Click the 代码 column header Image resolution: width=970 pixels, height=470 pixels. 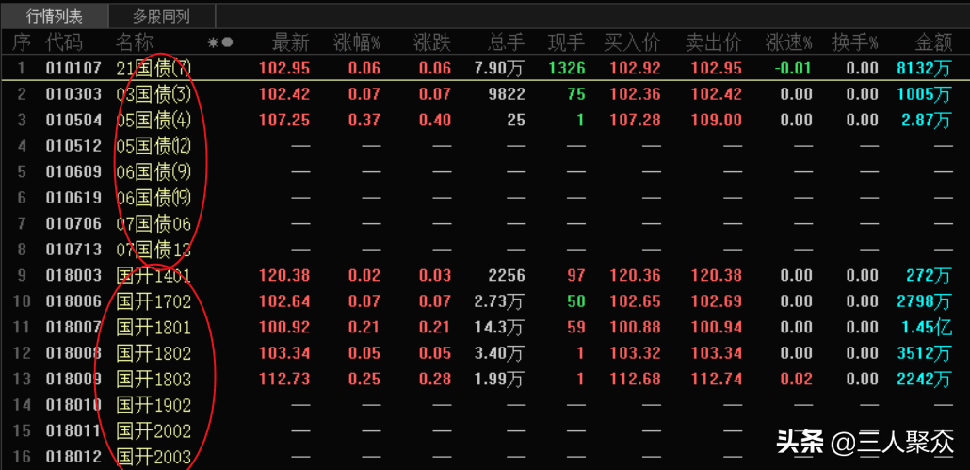click(x=64, y=42)
